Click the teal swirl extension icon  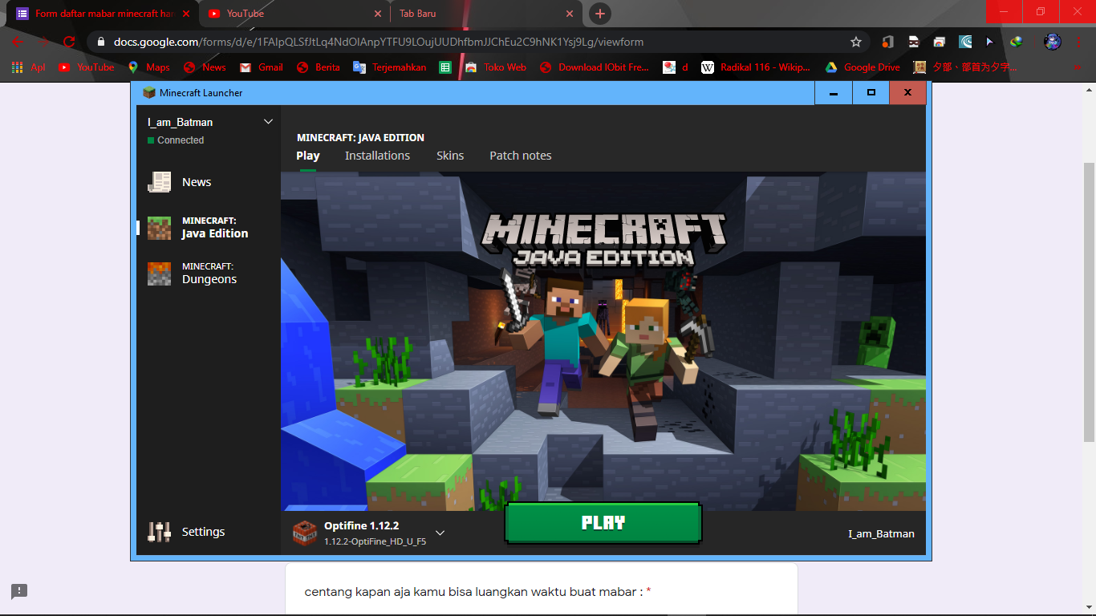[x=965, y=42]
